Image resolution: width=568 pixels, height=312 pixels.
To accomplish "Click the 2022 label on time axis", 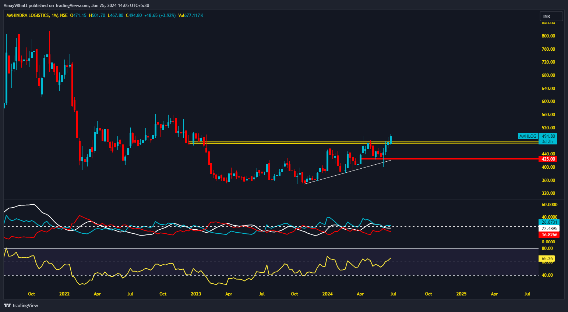I will coord(64,294).
